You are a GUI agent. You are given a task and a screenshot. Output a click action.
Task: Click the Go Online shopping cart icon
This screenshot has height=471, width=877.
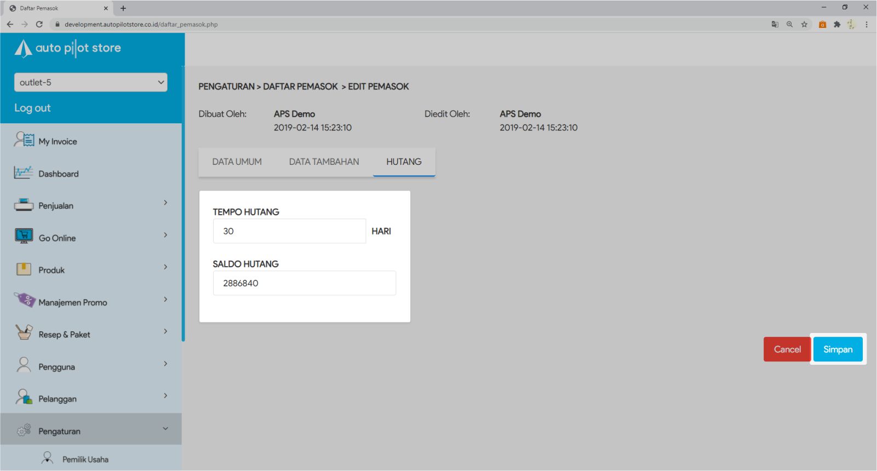pos(24,237)
